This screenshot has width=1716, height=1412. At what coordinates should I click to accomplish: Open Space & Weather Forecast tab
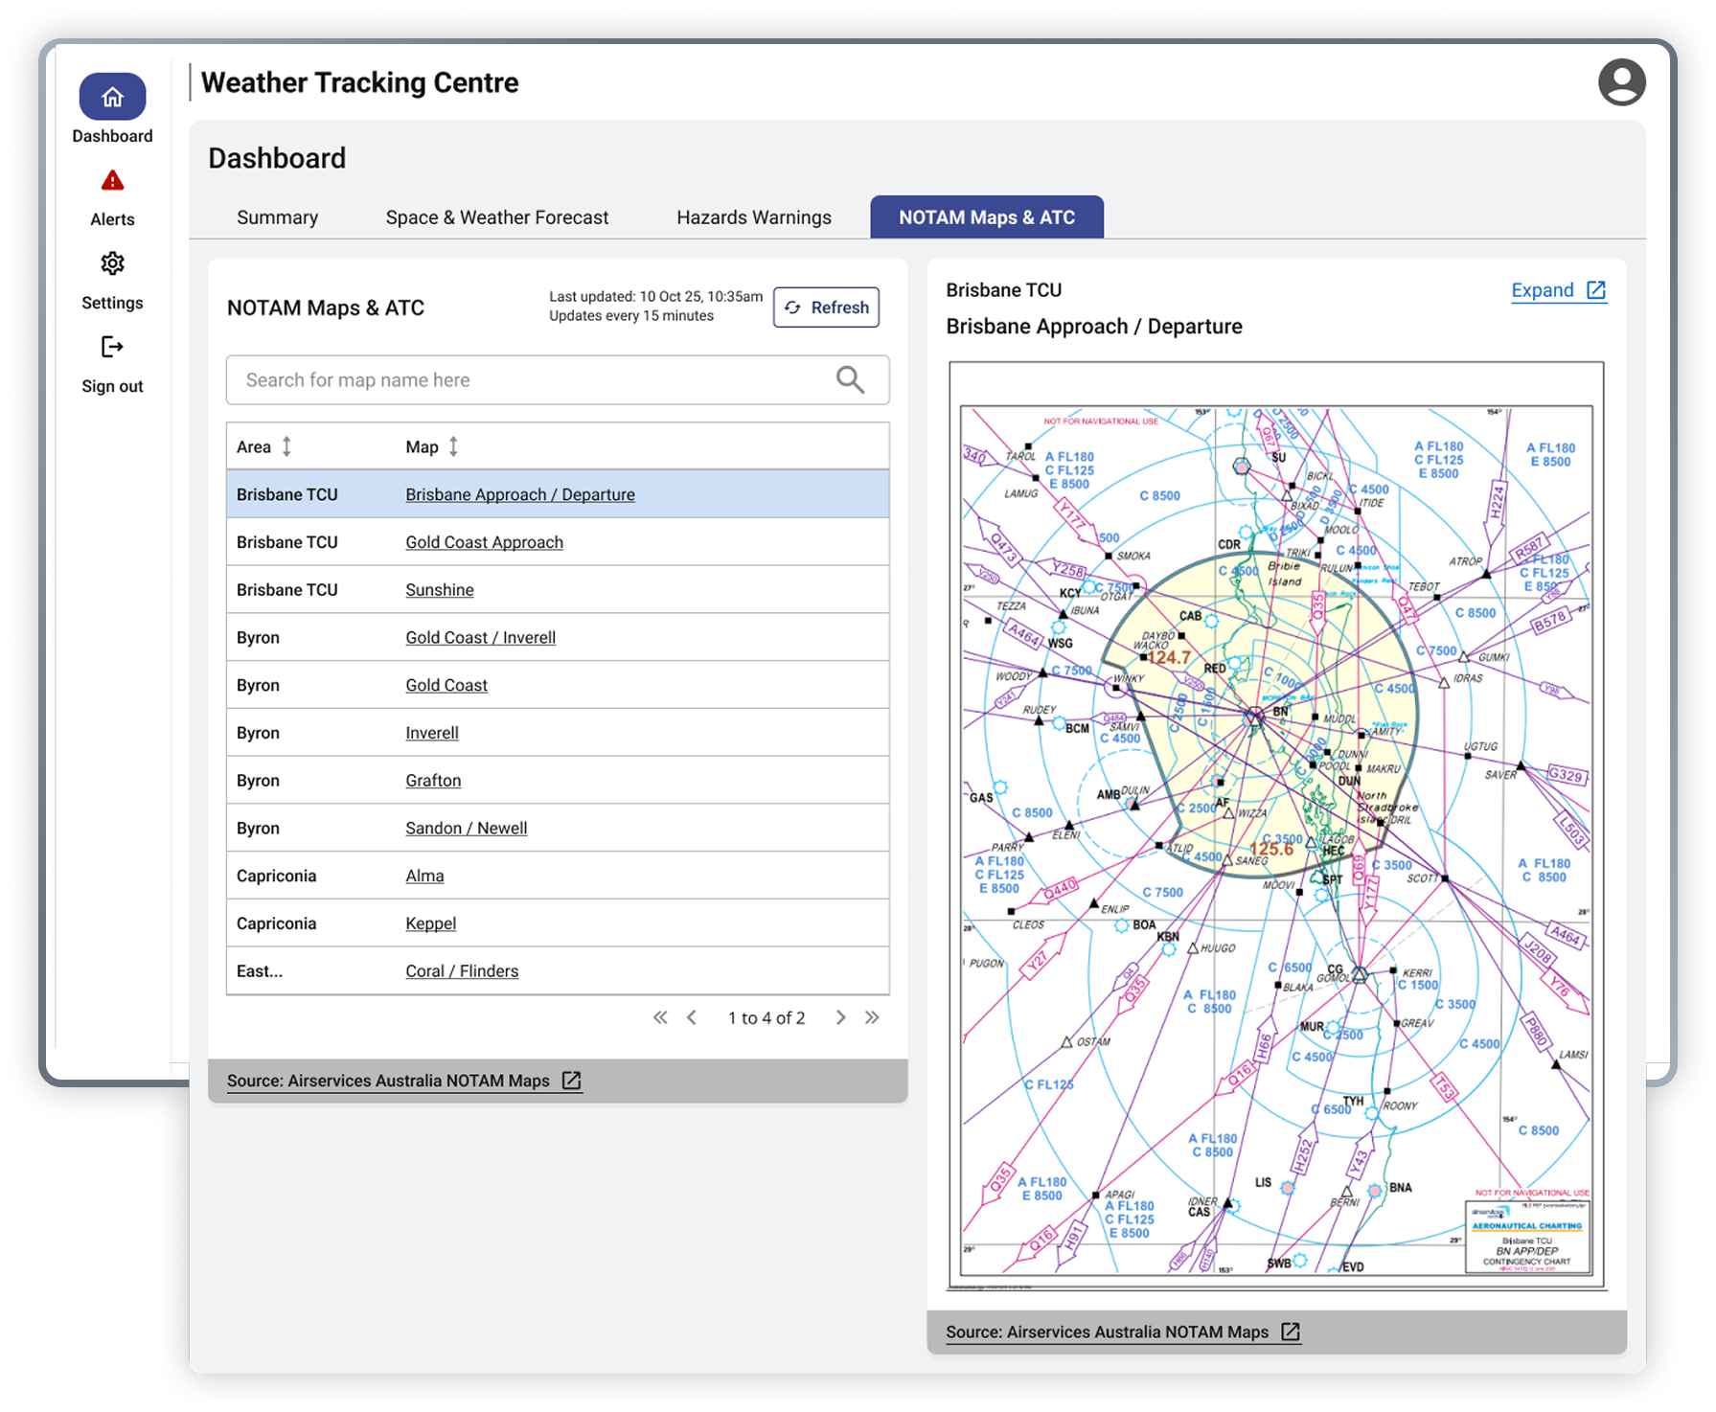point(496,217)
